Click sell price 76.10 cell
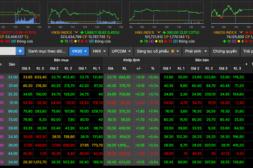The width and height of the screenshot is (253, 168). coord(169,111)
